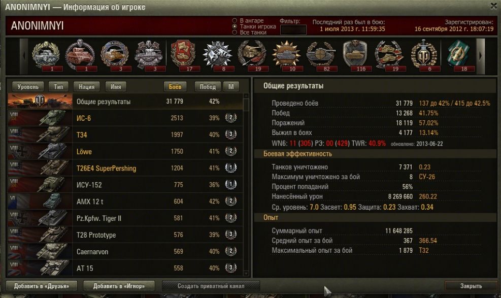This screenshot has width=501, height=298.
Task: Click the ИС-6 mastery badge icon
Action: point(230,118)
